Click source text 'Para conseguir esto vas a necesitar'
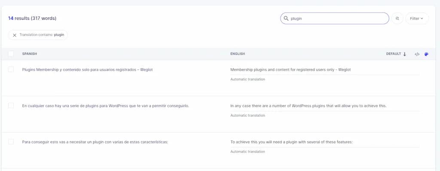This screenshot has height=171, width=440. pyautogui.click(x=95, y=142)
